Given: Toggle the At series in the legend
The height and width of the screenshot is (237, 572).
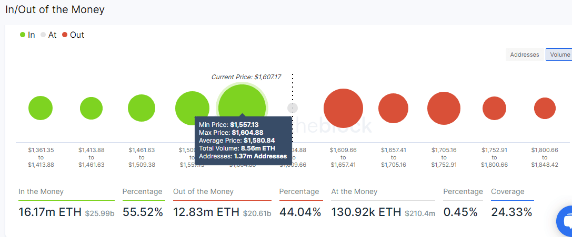Looking at the screenshot, I should [x=48, y=35].
